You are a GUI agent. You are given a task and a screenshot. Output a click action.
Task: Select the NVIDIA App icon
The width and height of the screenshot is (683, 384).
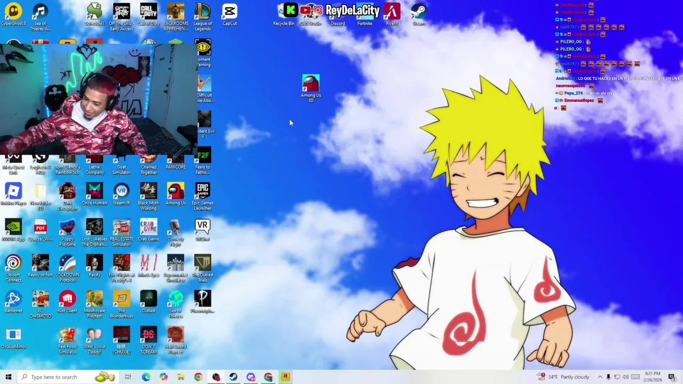pyautogui.click(x=13, y=230)
